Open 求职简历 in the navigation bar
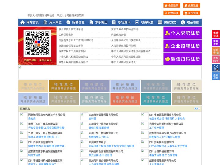 point(101,22)
